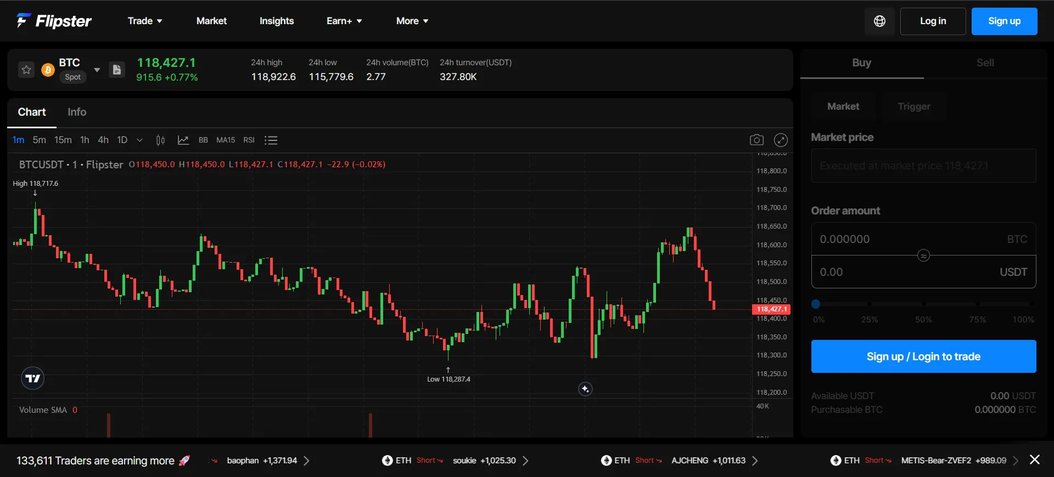
Task: Switch to the Info tab
Action: (77, 112)
